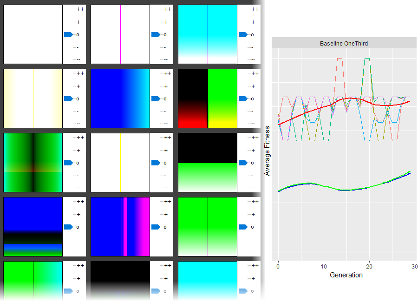Rate the green-to-white center-line thumbnail double minus
The width and height of the screenshot is (418, 302).
click(253, 252)
